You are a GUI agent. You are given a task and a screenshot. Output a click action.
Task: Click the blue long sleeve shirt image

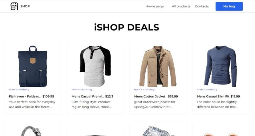click(x=221, y=66)
